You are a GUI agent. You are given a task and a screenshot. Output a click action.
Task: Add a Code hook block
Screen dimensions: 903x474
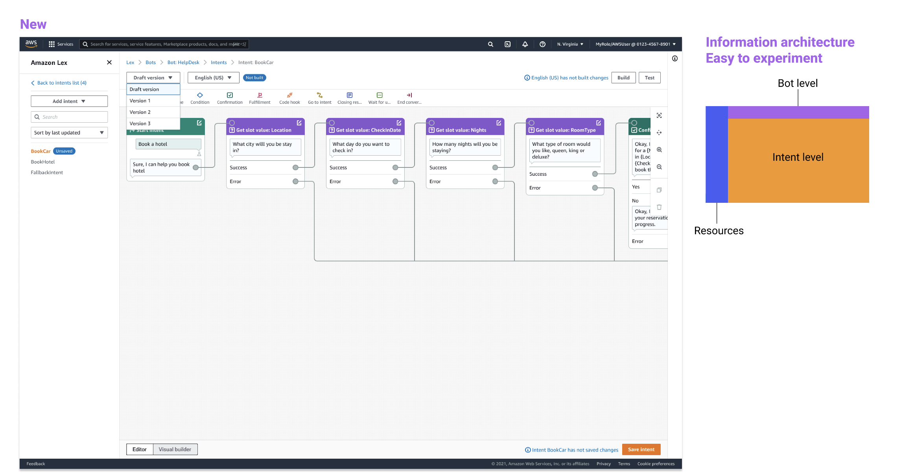[x=289, y=98]
